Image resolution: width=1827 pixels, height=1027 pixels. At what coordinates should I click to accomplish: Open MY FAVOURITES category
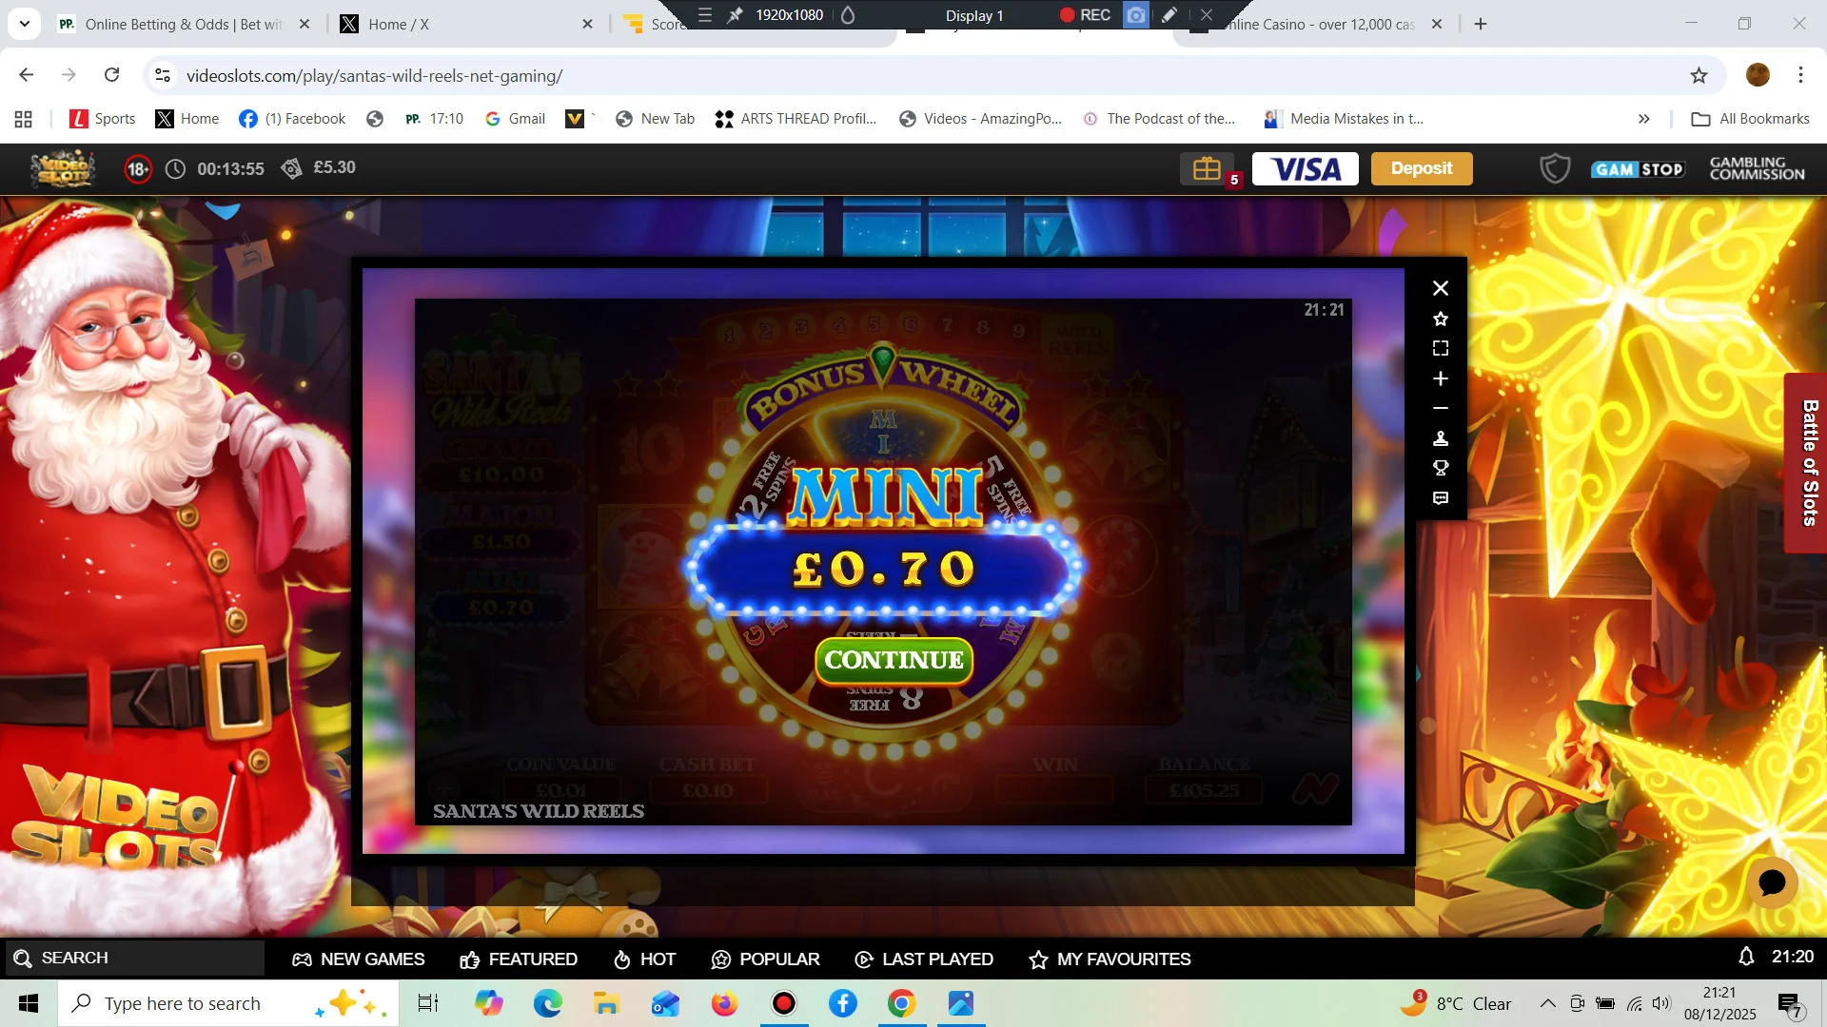pos(1110,959)
